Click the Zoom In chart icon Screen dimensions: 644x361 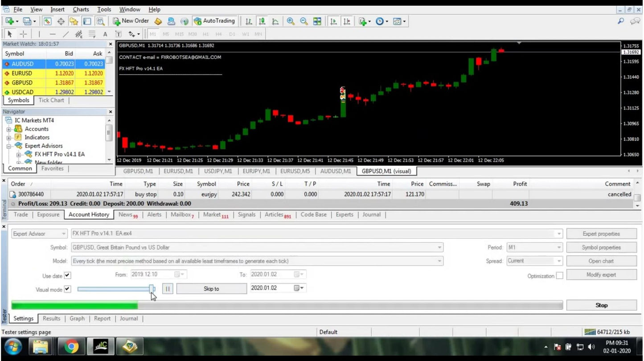291,21
